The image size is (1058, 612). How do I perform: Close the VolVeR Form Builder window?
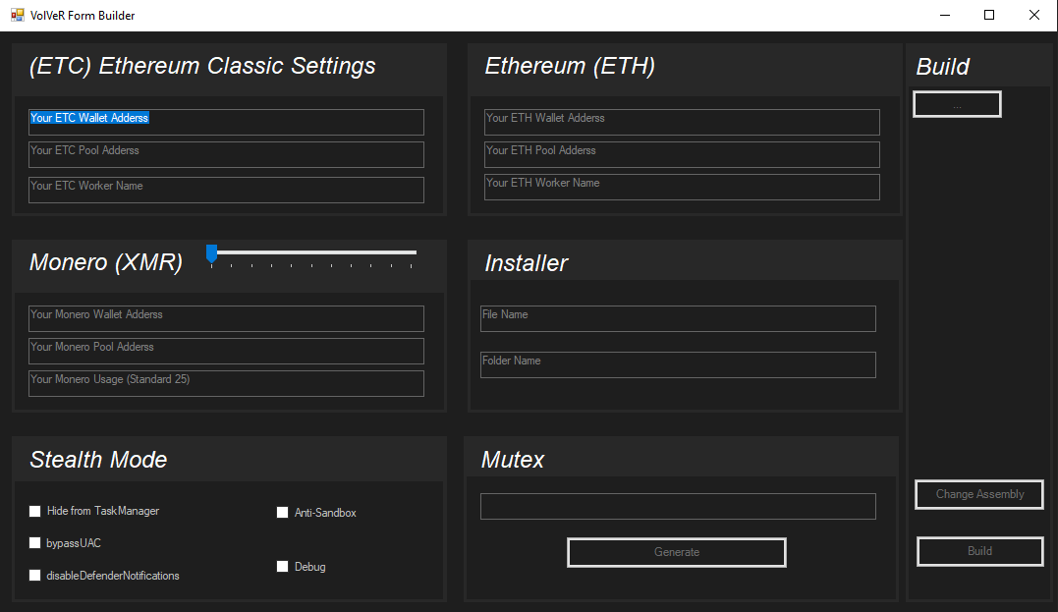(1033, 15)
